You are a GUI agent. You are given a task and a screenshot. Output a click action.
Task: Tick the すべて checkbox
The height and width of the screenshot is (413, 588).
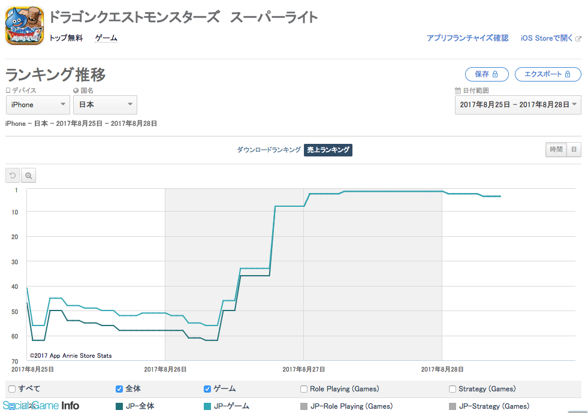click(x=12, y=389)
